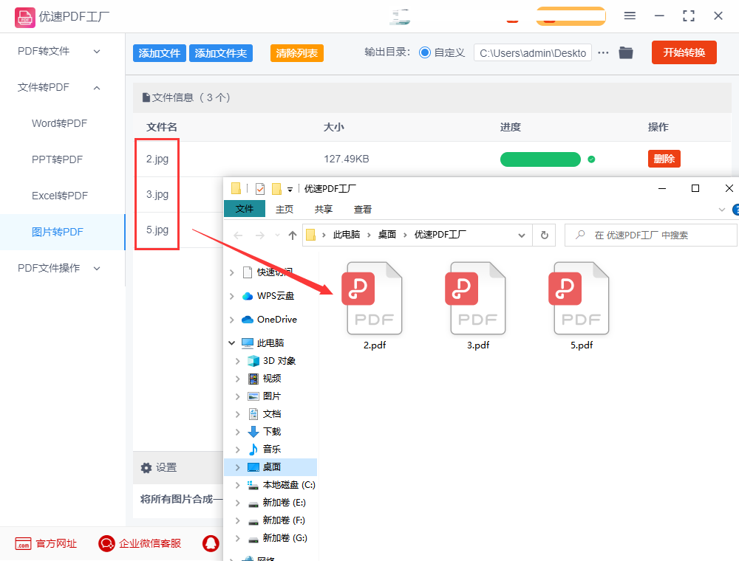Click the 优速PDF工厂 app logo icon
The height and width of the screenshot is (561, 739).
tap(24, 18)
